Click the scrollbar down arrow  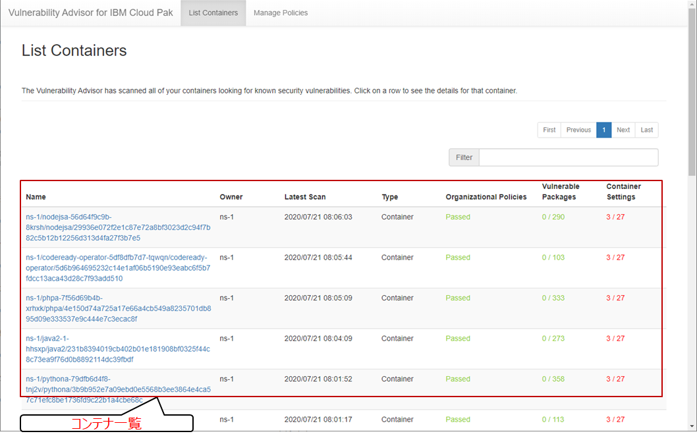(692, 426)
